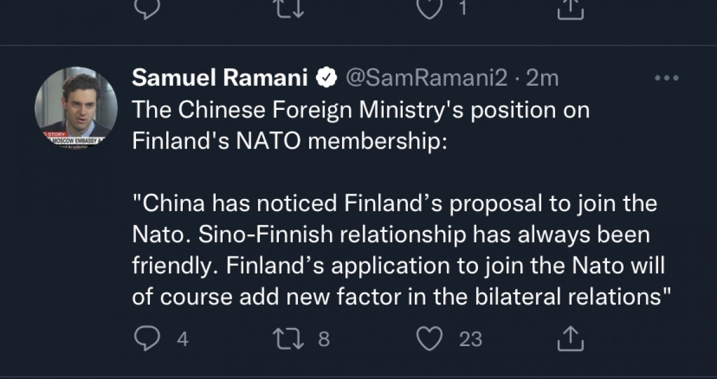
Task: Visit the @SamRamani2 handle
Action: click(x=426, y=78)
